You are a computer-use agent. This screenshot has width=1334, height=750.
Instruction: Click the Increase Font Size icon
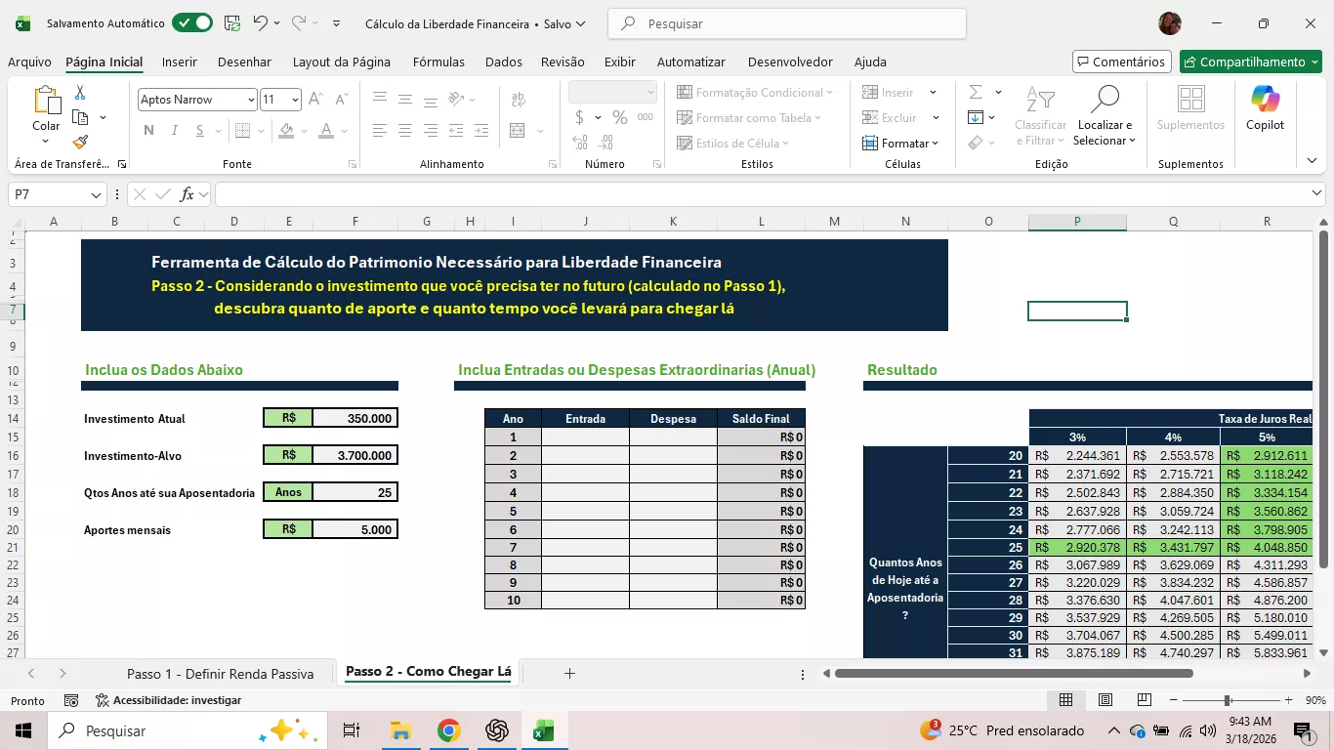(315, 100)
